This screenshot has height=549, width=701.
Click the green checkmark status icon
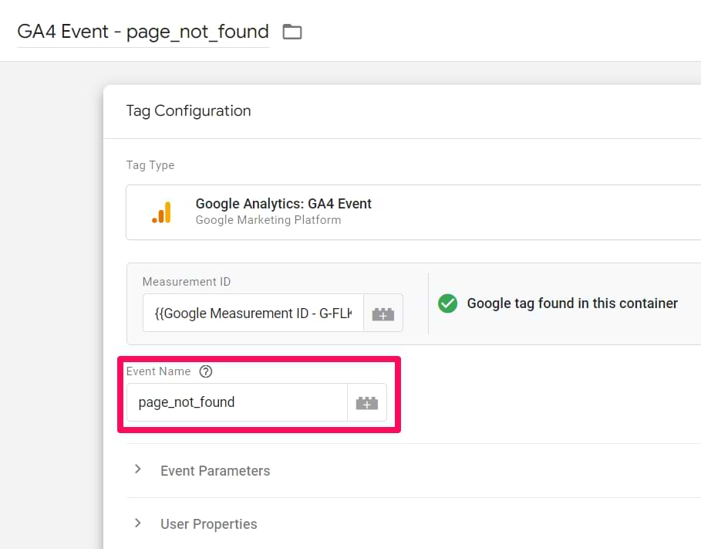(447, 303)
